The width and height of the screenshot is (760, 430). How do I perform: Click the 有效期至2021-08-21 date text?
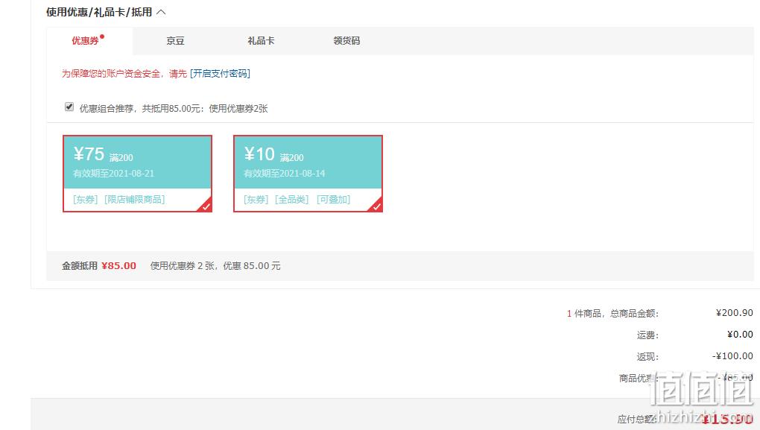coord(113,173)
